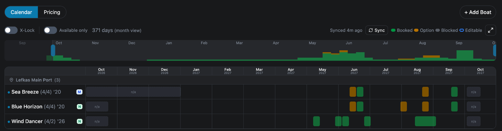Select the October 2026 n/a block on Blue Horizon

(x=97, y=107)
